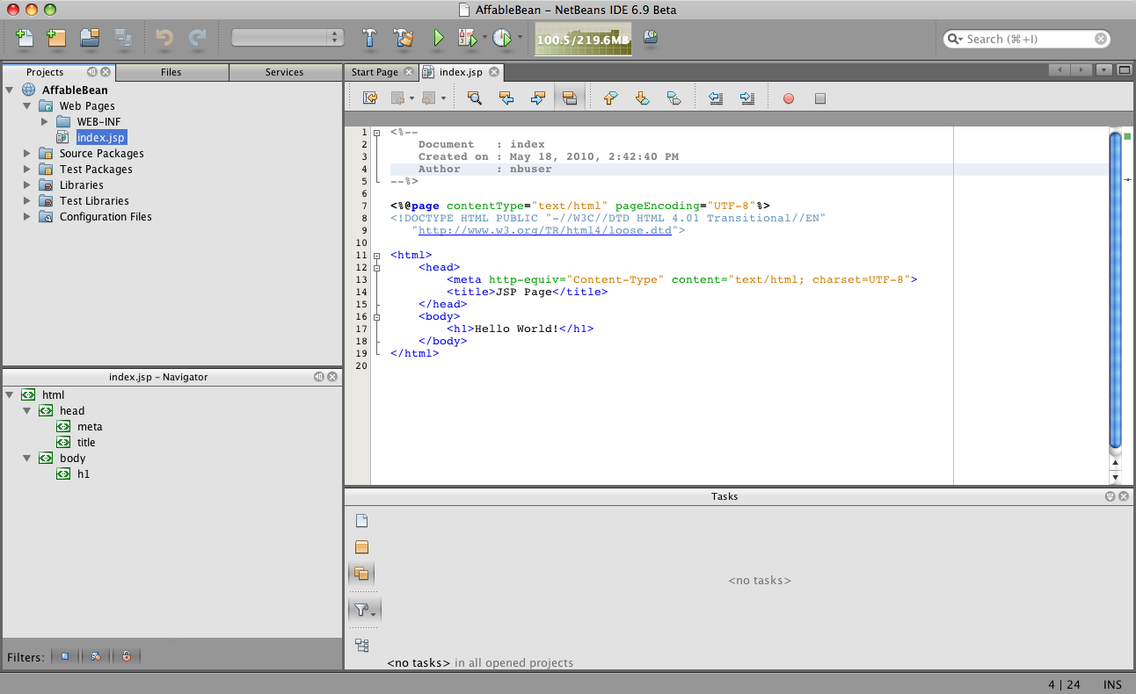The image size is (1136, 694).
Task: Switch to the Services tab
Action: click(284, 72)
